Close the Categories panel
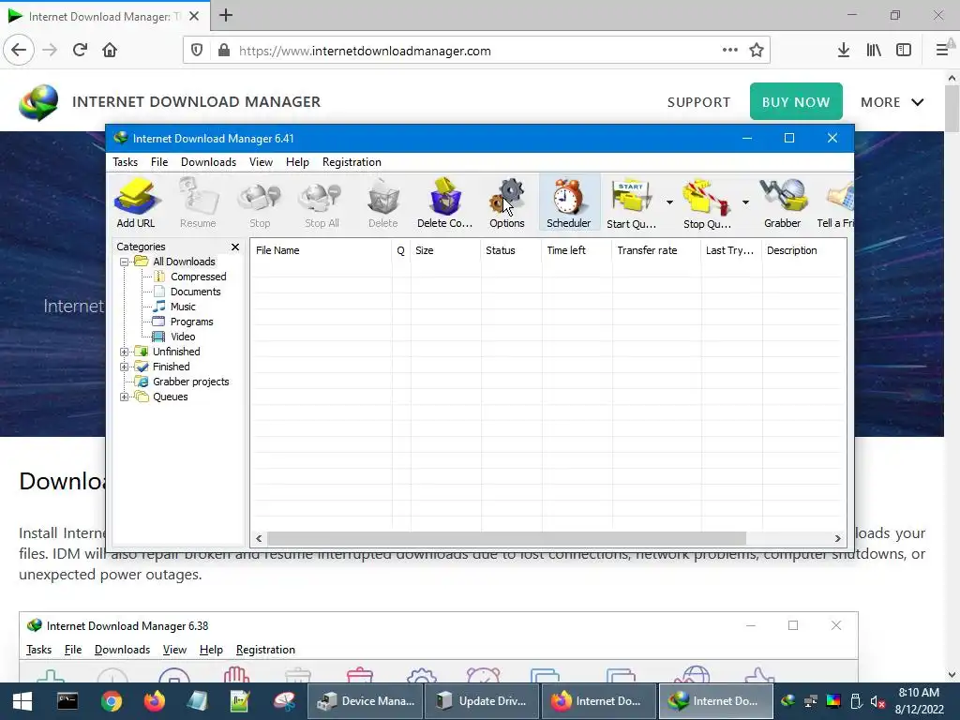 point(235,247)
